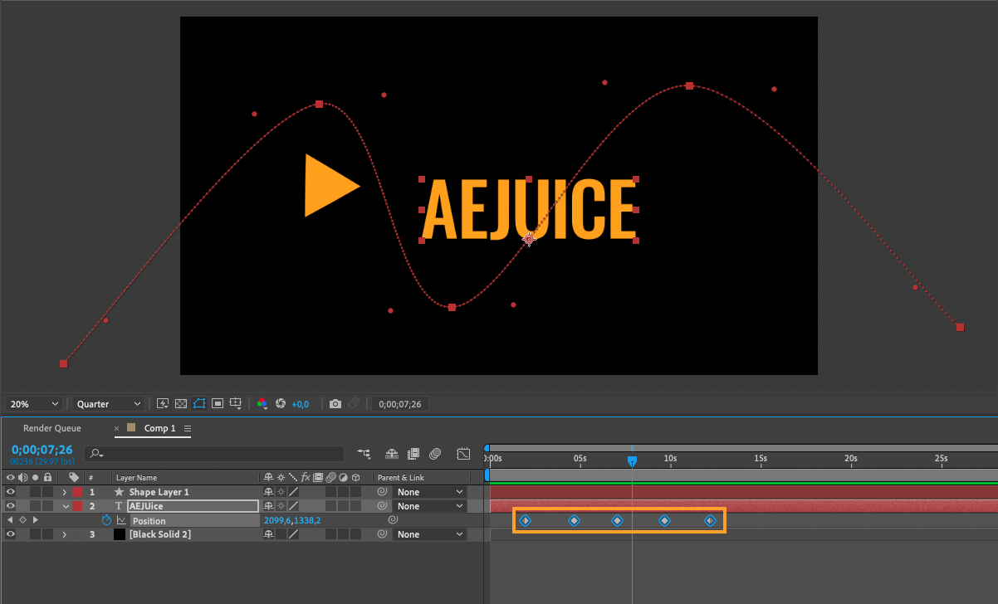Click the Position value 2099,6,1338,2
The width and height of the screenshot is (998, 604).
(x=292, y=521)
